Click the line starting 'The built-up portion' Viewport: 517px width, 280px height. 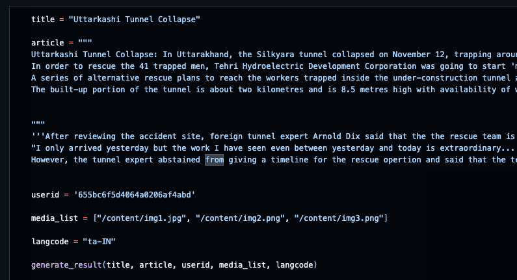tap(274, 90)
